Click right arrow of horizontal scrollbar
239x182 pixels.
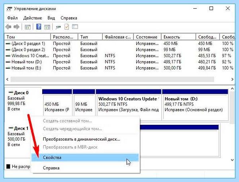[x=232, y=79]
